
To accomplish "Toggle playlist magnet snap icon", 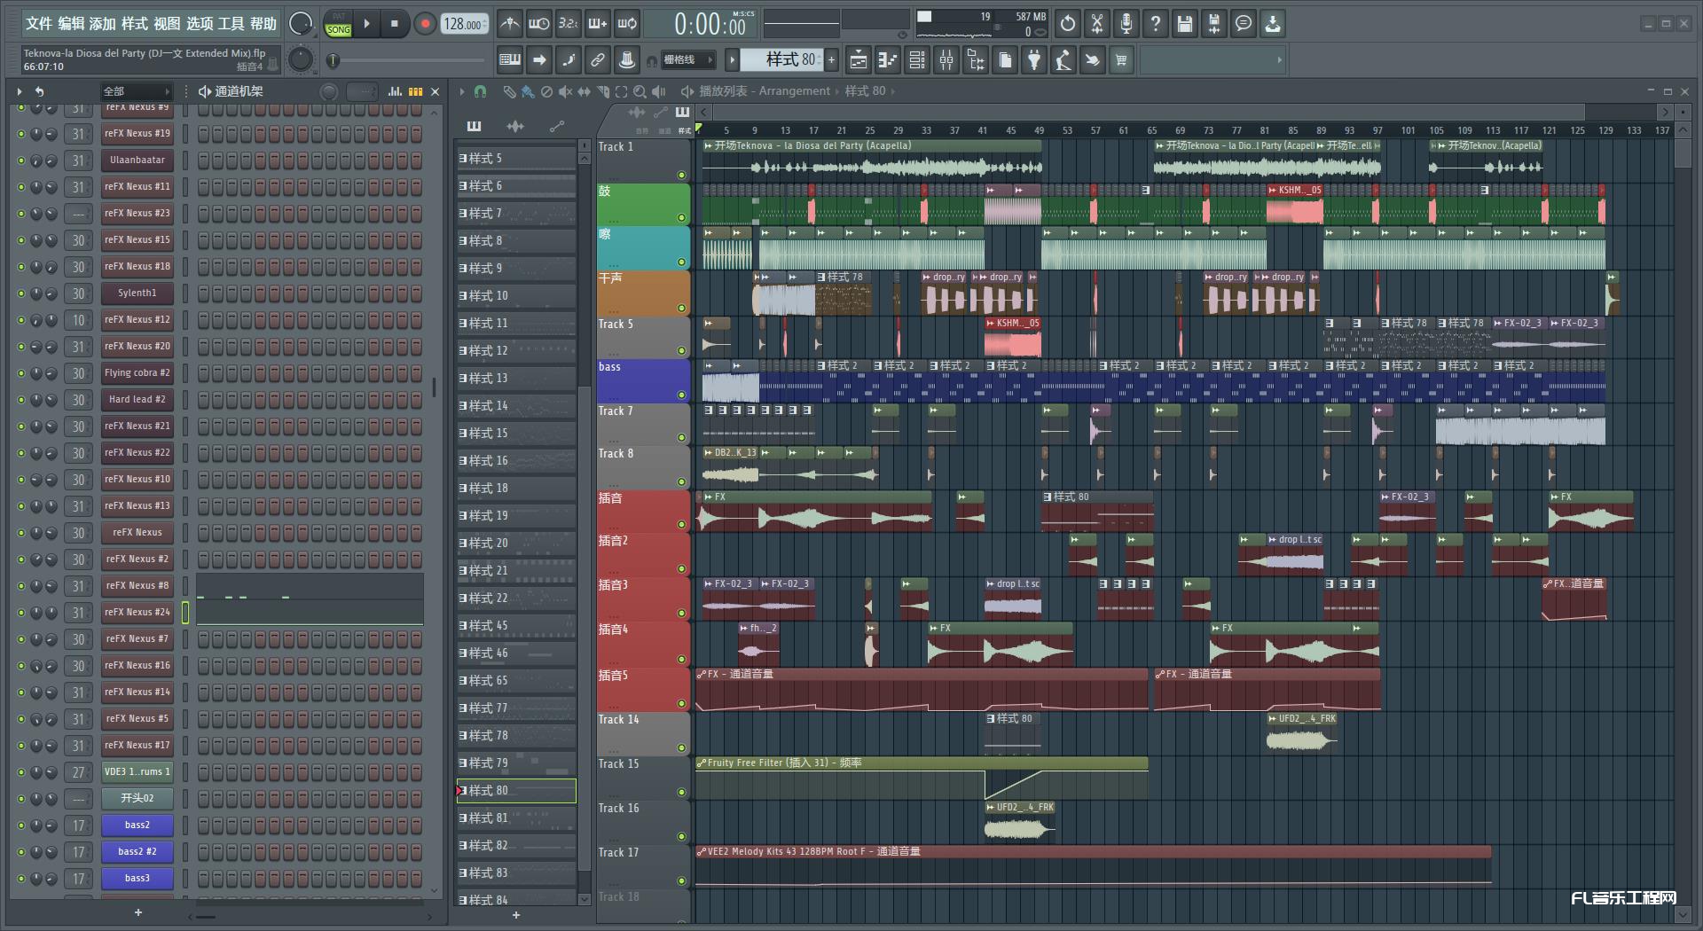I will pyautogui.click(x=480, y=91).
